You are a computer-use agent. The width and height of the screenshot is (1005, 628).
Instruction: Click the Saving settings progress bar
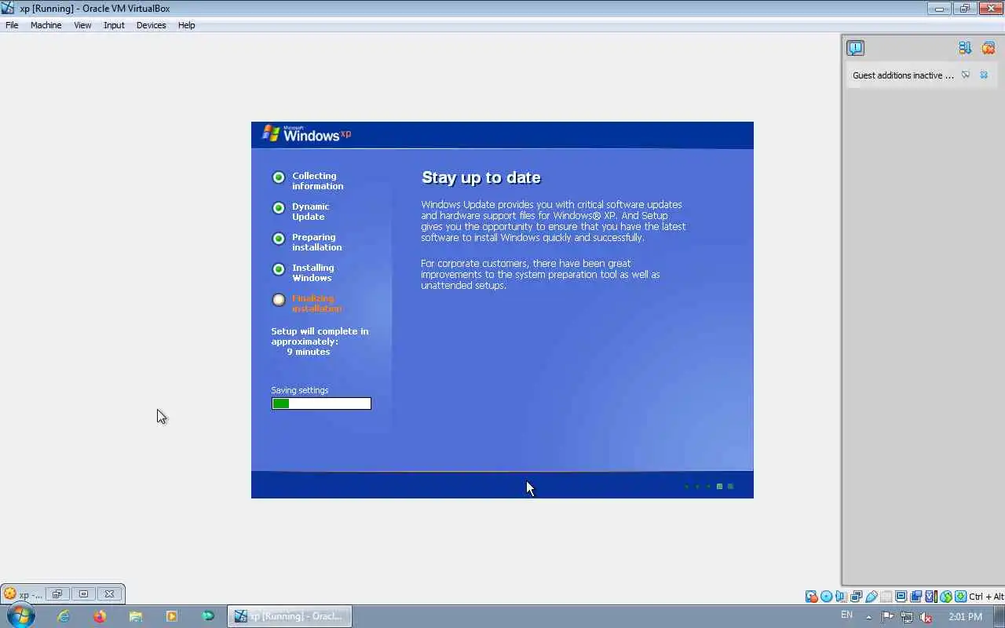point(321,403)
